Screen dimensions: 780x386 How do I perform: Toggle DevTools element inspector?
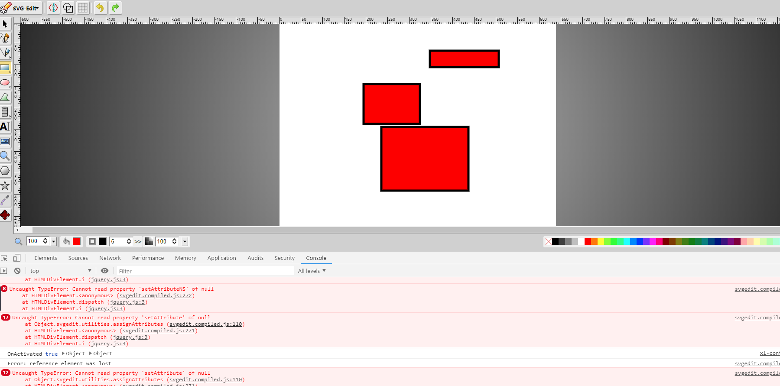click(4, 258)
